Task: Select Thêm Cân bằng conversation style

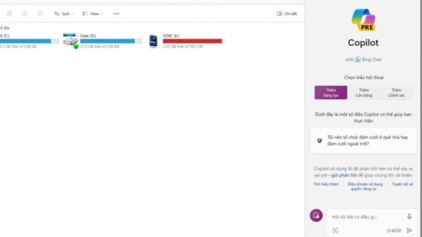Action: (364, 93)
